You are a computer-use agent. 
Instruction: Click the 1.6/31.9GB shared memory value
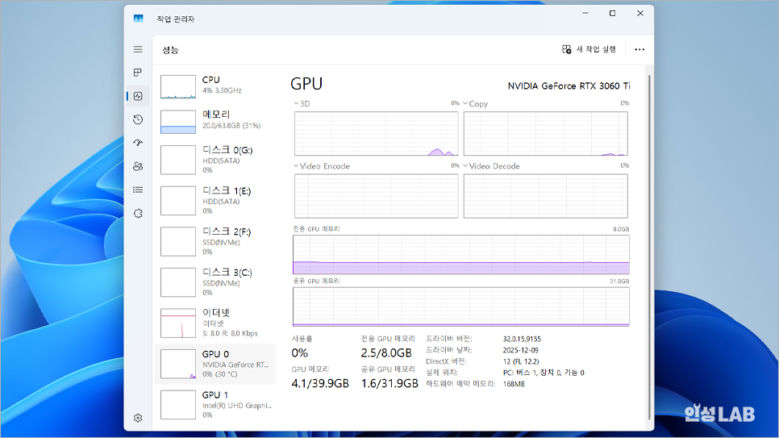coord(389,383)
